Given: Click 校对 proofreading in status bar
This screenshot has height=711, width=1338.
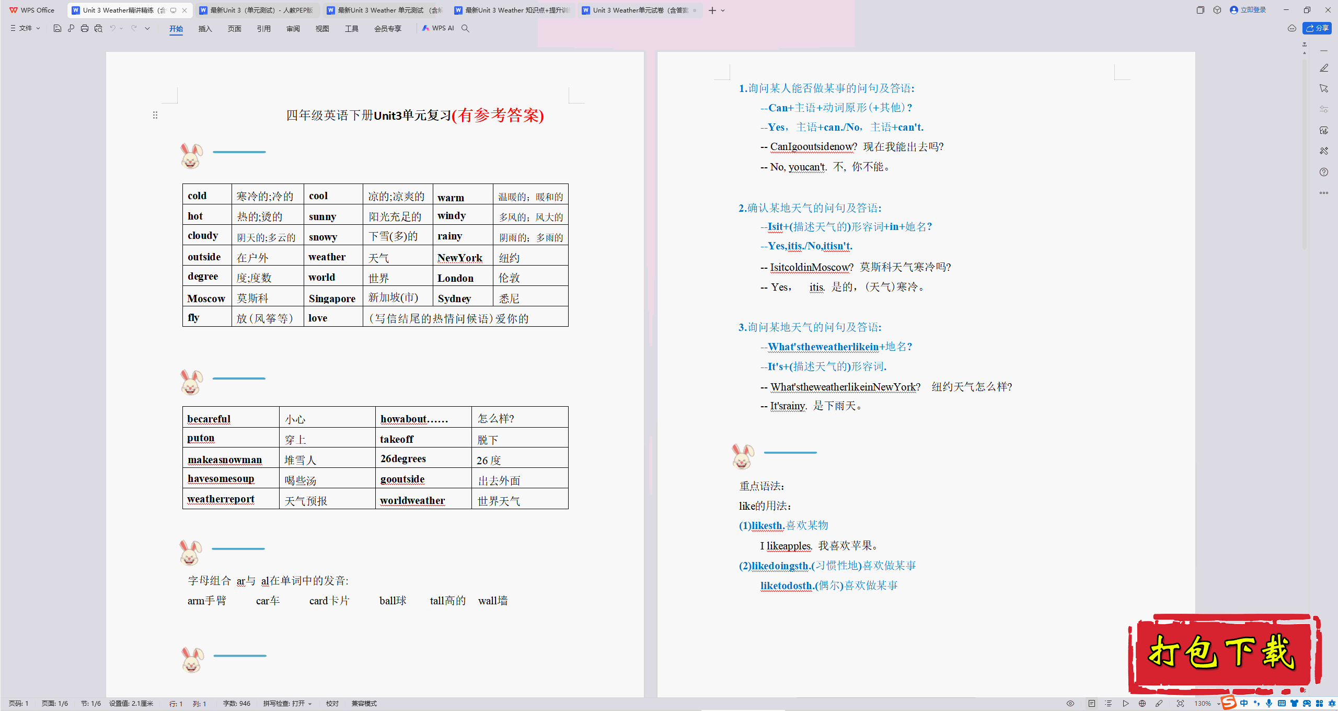Looking at the screenshot, I should pos(332,704).
